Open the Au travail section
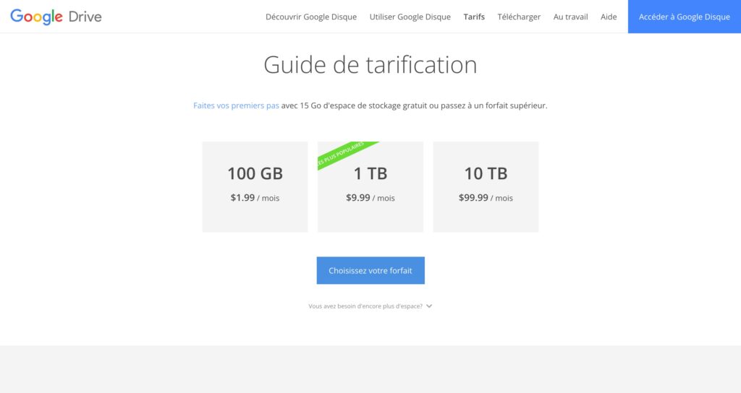 pyautogui.click(x=570, y=17)
